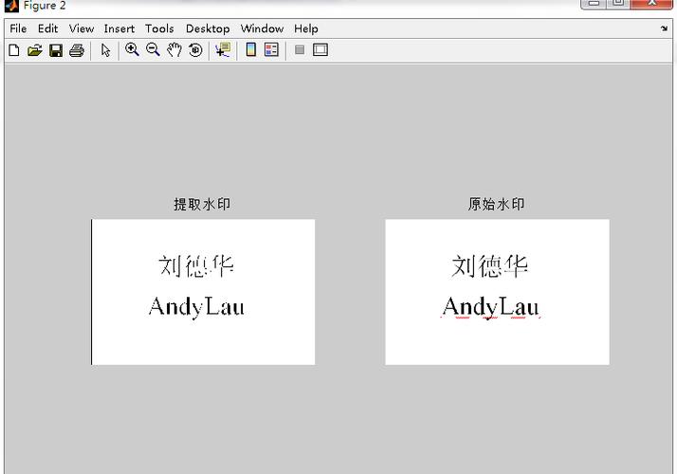Dock the figure using the corner arrow
This screenshot has width=677, height=474.
click(x=664, y=28)
